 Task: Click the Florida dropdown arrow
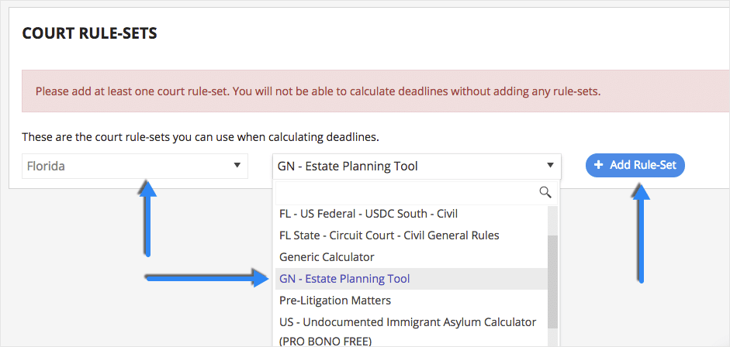[237, 165]
